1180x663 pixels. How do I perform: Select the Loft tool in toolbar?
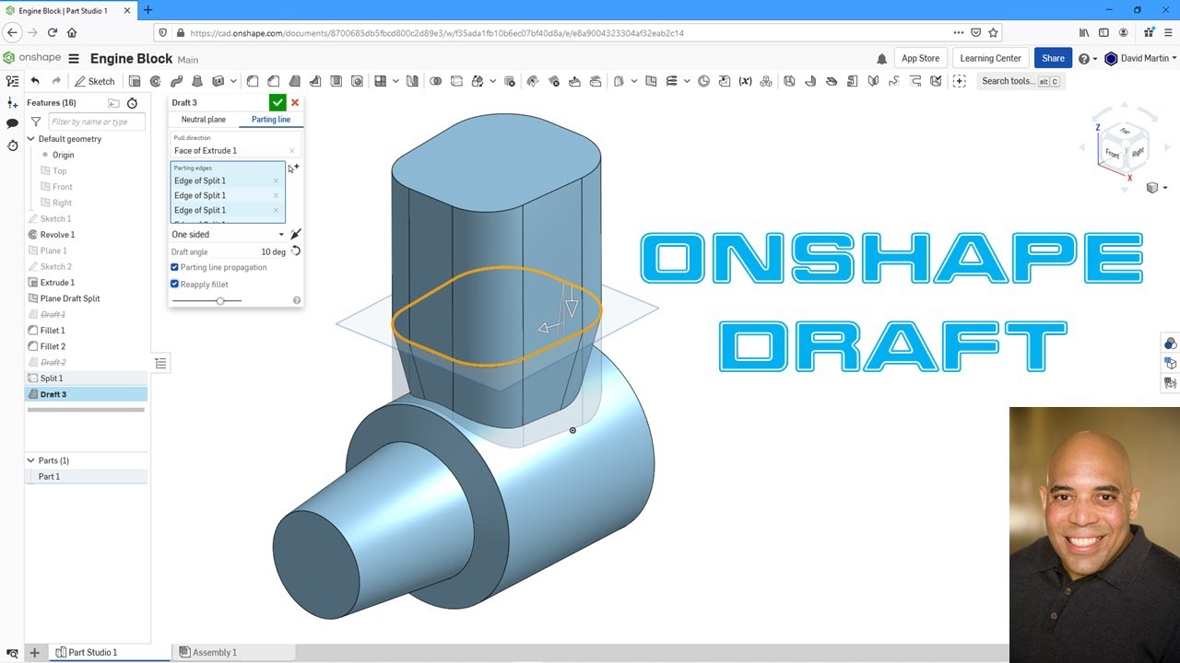(x=197, y=81)
